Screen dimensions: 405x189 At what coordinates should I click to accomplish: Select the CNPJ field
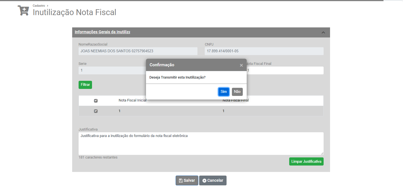click(x=264, y=51)
